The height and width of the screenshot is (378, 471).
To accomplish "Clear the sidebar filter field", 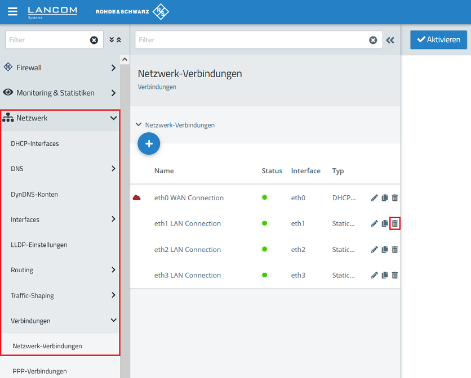I will (94, 40).
